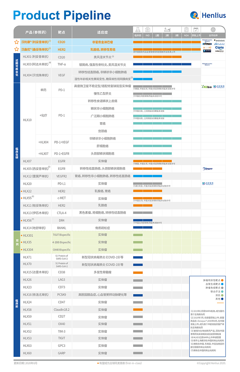Image resolution: width=240 pixels, height=372 pixels.
Task: Click the orange 肿瘤特异性靶点 legend dot
Action: point(222,280)
